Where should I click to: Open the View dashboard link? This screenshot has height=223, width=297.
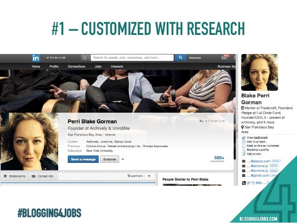click(x=257, y=138)
